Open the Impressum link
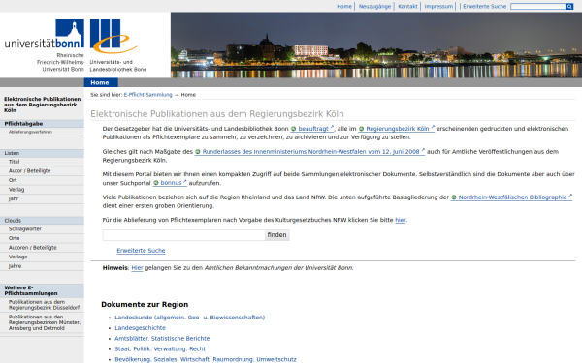 click(x=438, y=7)
